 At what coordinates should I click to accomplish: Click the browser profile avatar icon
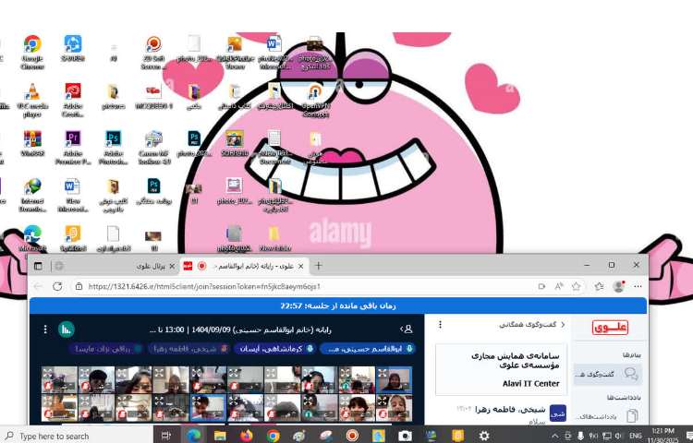(x=618, y=286)
